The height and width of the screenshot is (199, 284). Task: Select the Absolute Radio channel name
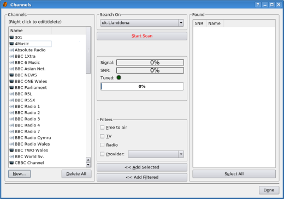coord(30,50)
